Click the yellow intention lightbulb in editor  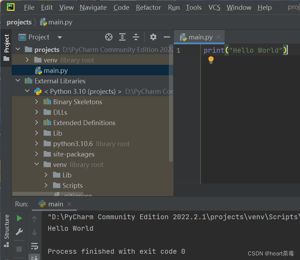211,60
